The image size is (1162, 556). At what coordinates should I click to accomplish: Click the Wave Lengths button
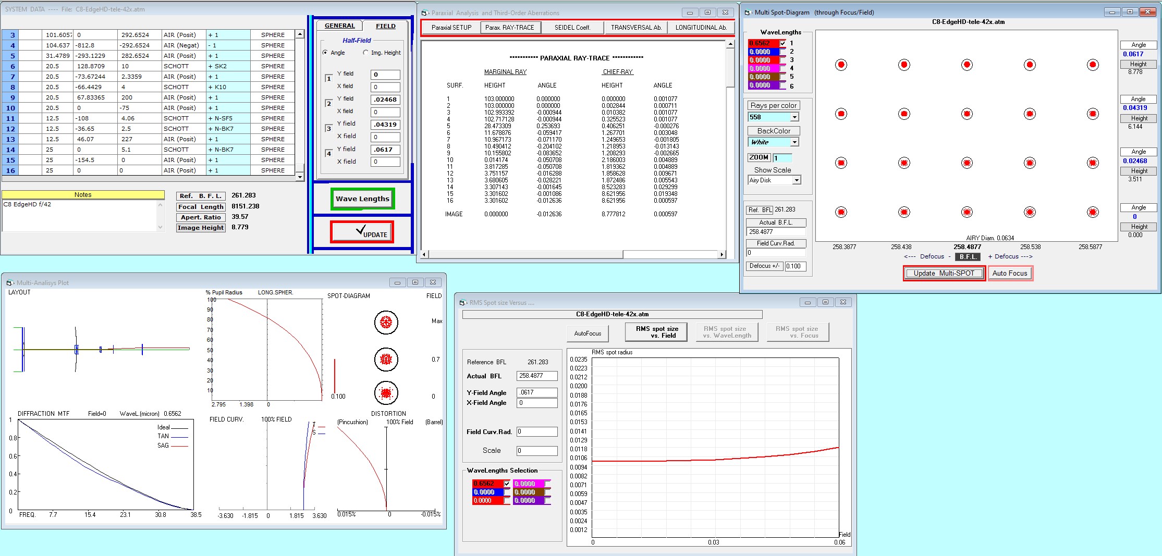(x=362, y=199)
